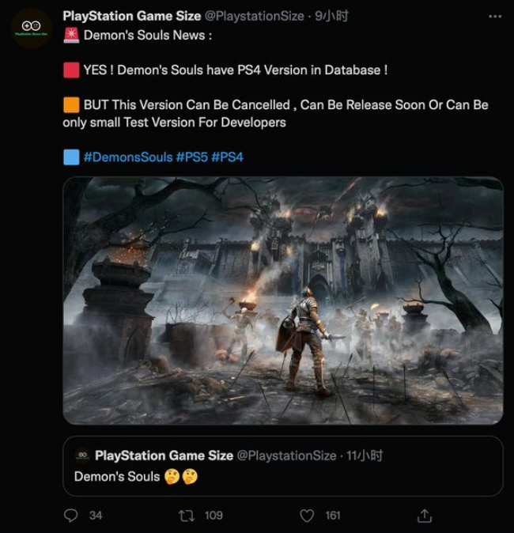Screen dimensions: 514x533
Task: Open the #DemonsSouls hashtag
Action: pyautogui.click(x=127, y=157)
